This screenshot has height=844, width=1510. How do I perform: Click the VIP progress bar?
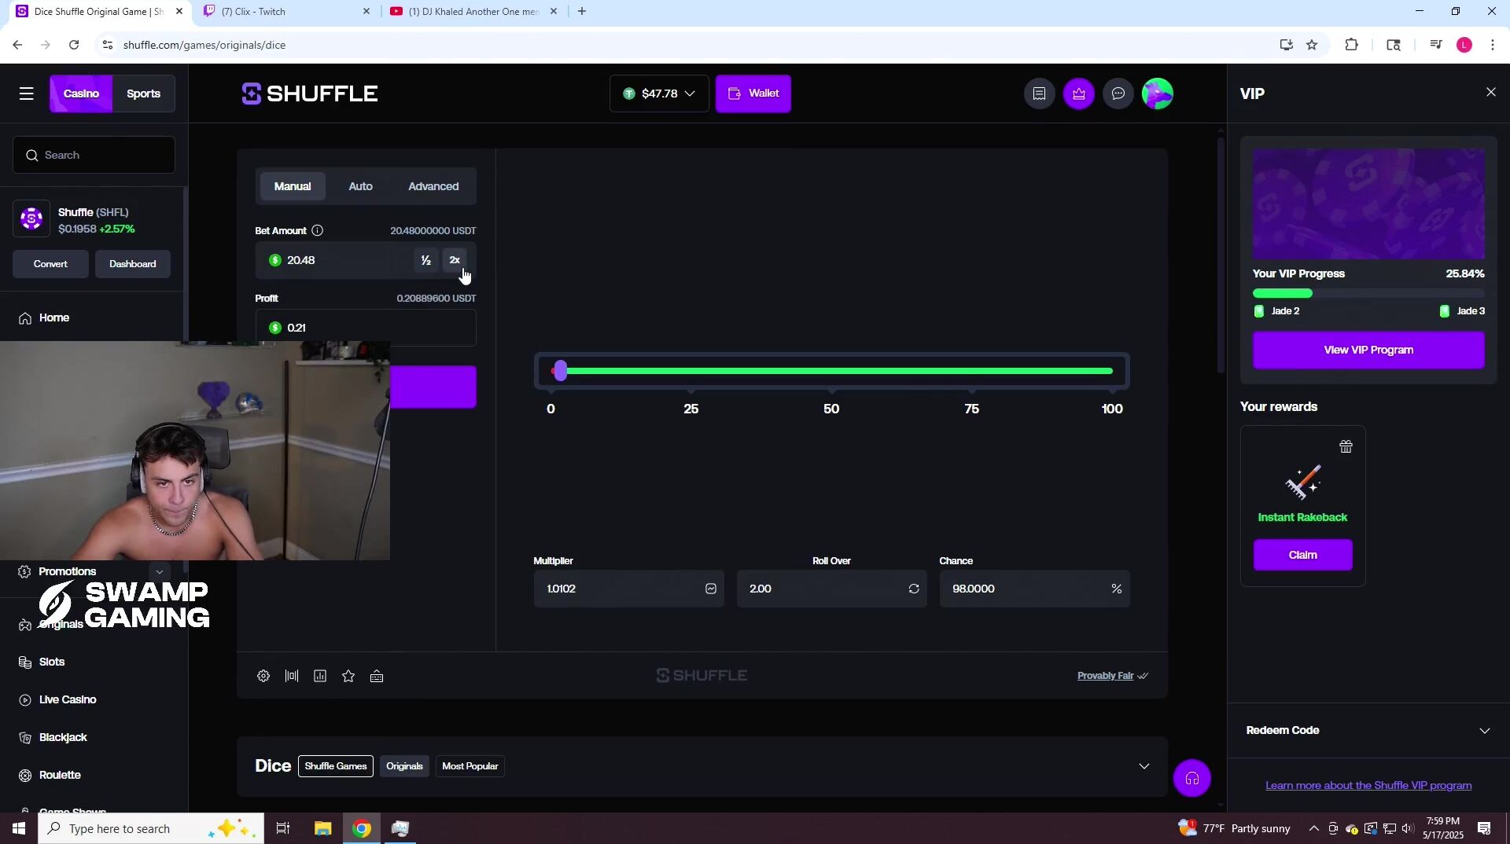click(1368, 293)
